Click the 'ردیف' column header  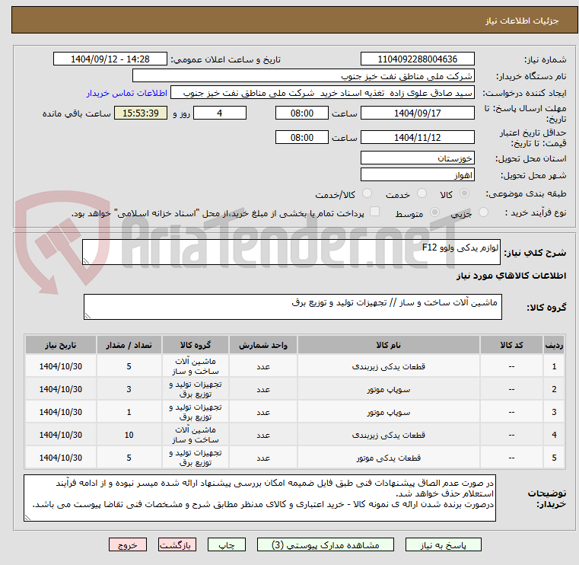click(554, 345)
